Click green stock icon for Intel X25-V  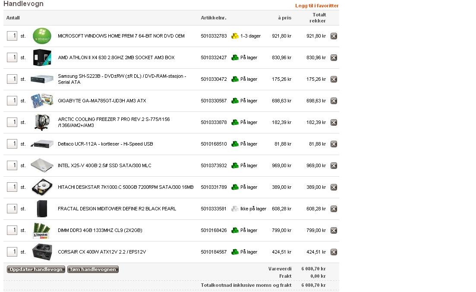[235, 165]
